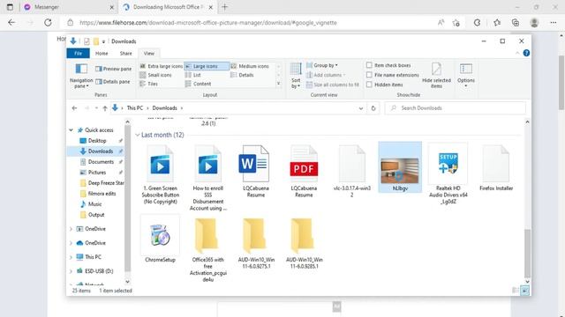Switch to Tiles layout
The height and width of the screenshot is (317, 565).
(149, 84)
